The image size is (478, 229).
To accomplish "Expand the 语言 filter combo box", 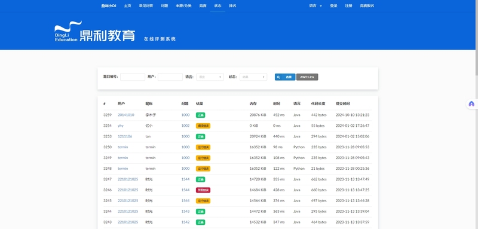I will (x=210, y=77).
